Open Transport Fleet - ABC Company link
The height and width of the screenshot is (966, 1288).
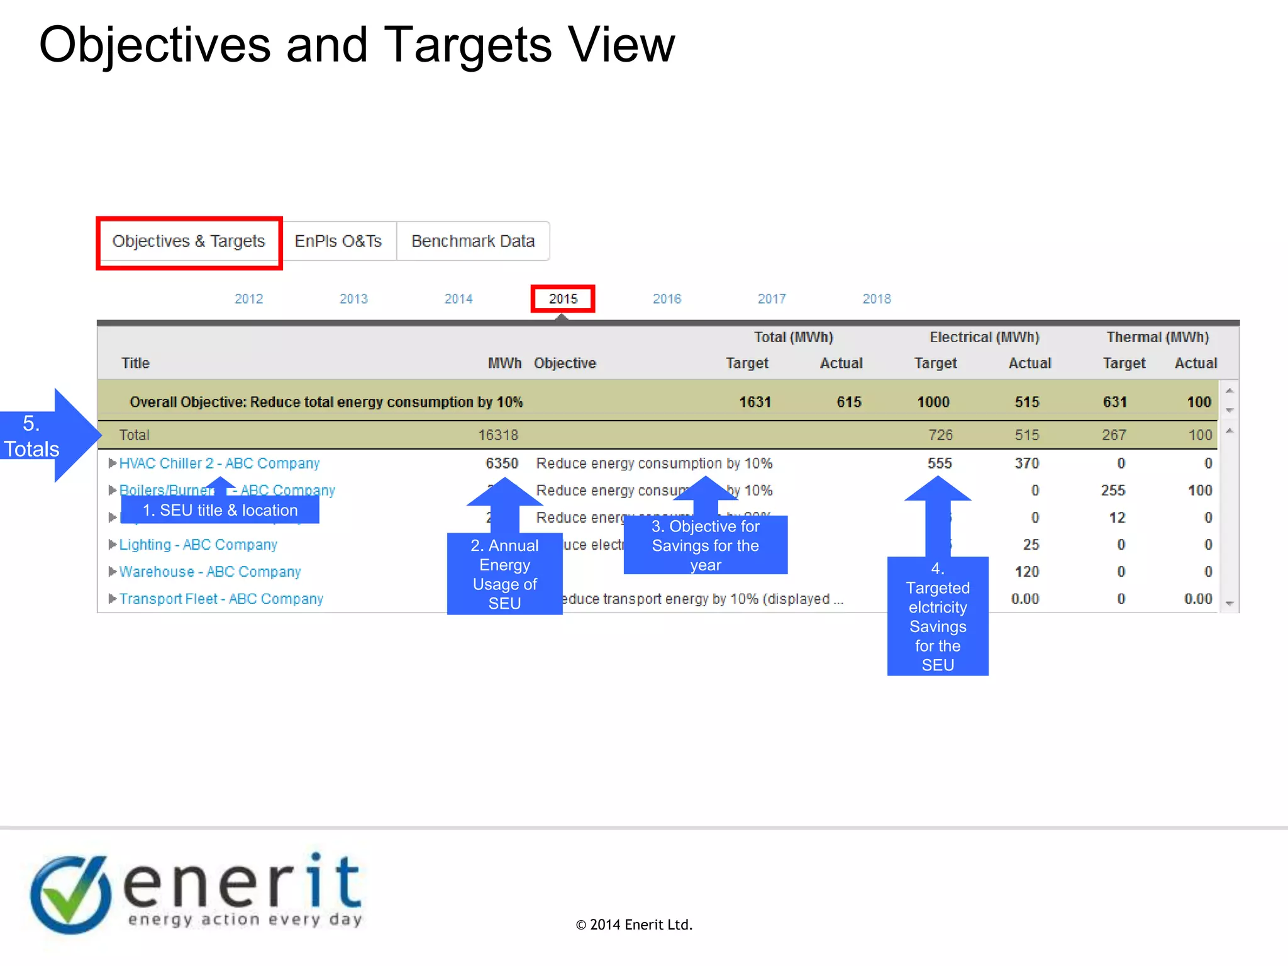221,599
